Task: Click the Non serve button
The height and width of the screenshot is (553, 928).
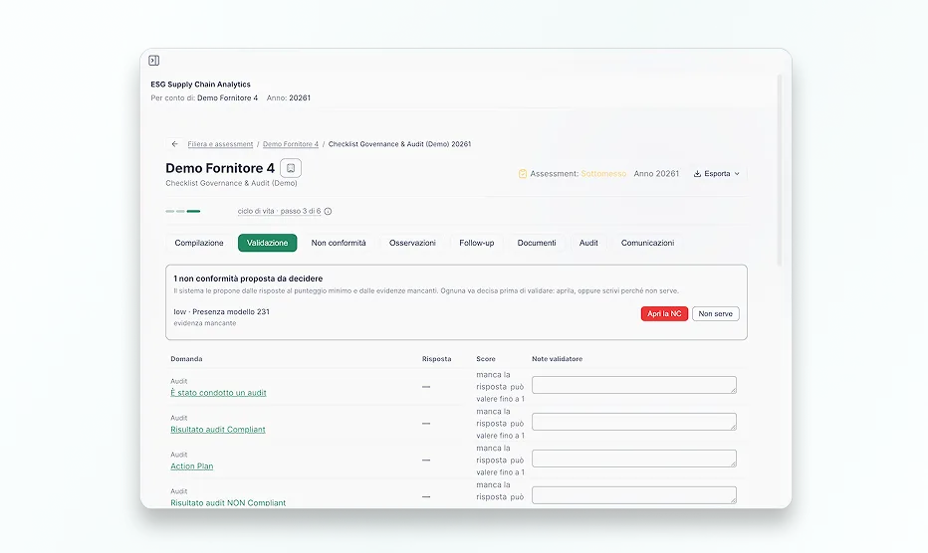Action: tap(716, 314)
